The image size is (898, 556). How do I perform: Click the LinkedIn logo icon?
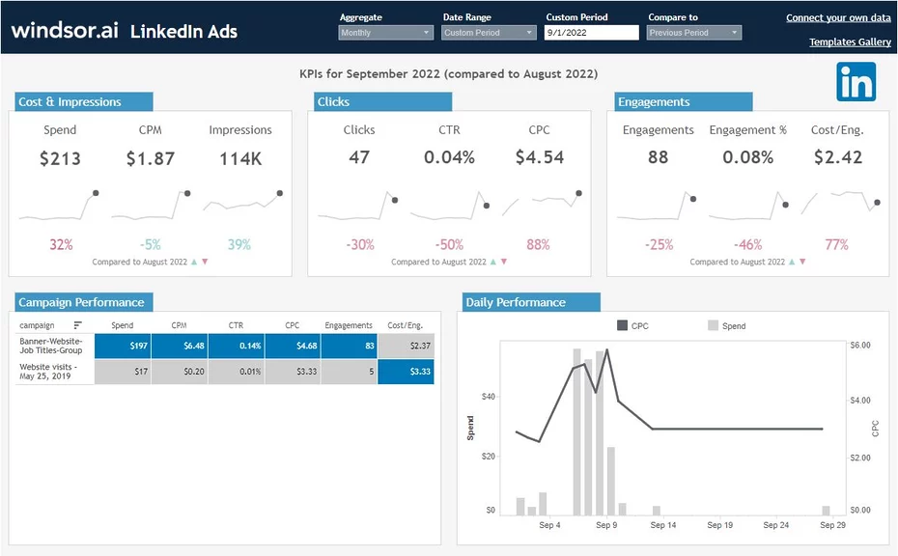(856, 82)
